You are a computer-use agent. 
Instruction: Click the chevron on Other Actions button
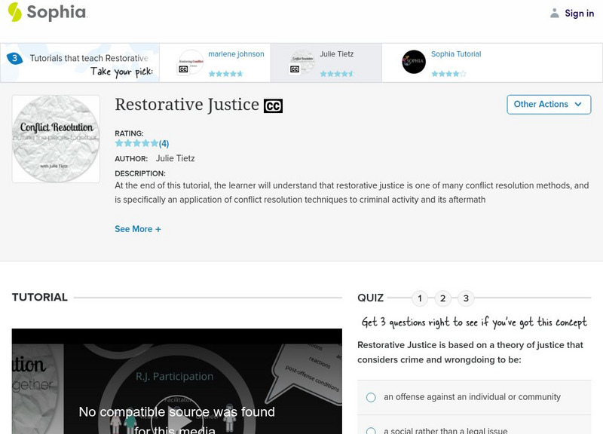[x=577, y=105]
